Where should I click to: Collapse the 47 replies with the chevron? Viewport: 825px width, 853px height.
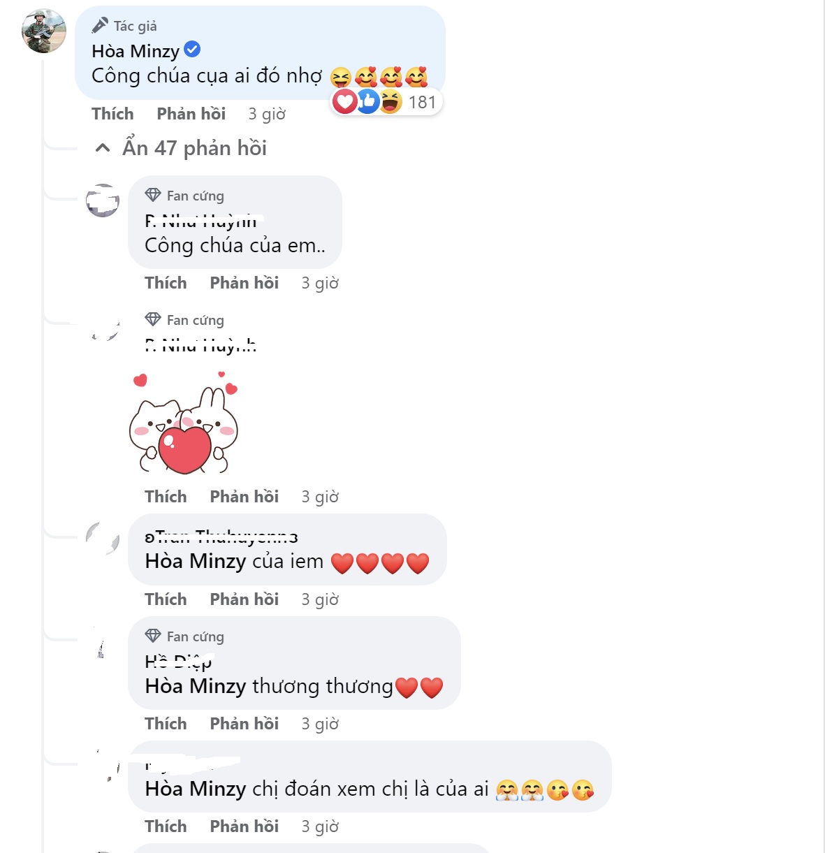(103, 148)
